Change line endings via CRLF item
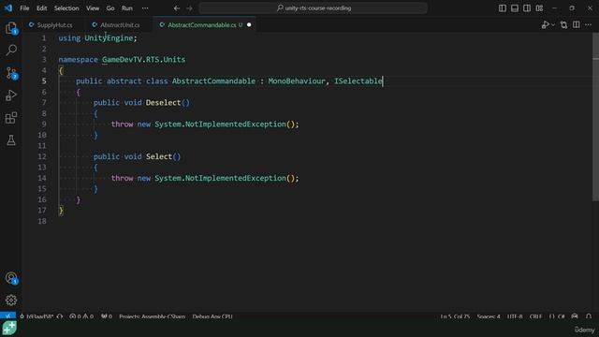The image size is (599, 337). coord(535,316)
